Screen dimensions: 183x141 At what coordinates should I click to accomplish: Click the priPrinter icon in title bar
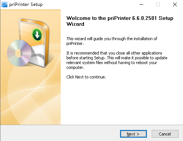point(4,4)
